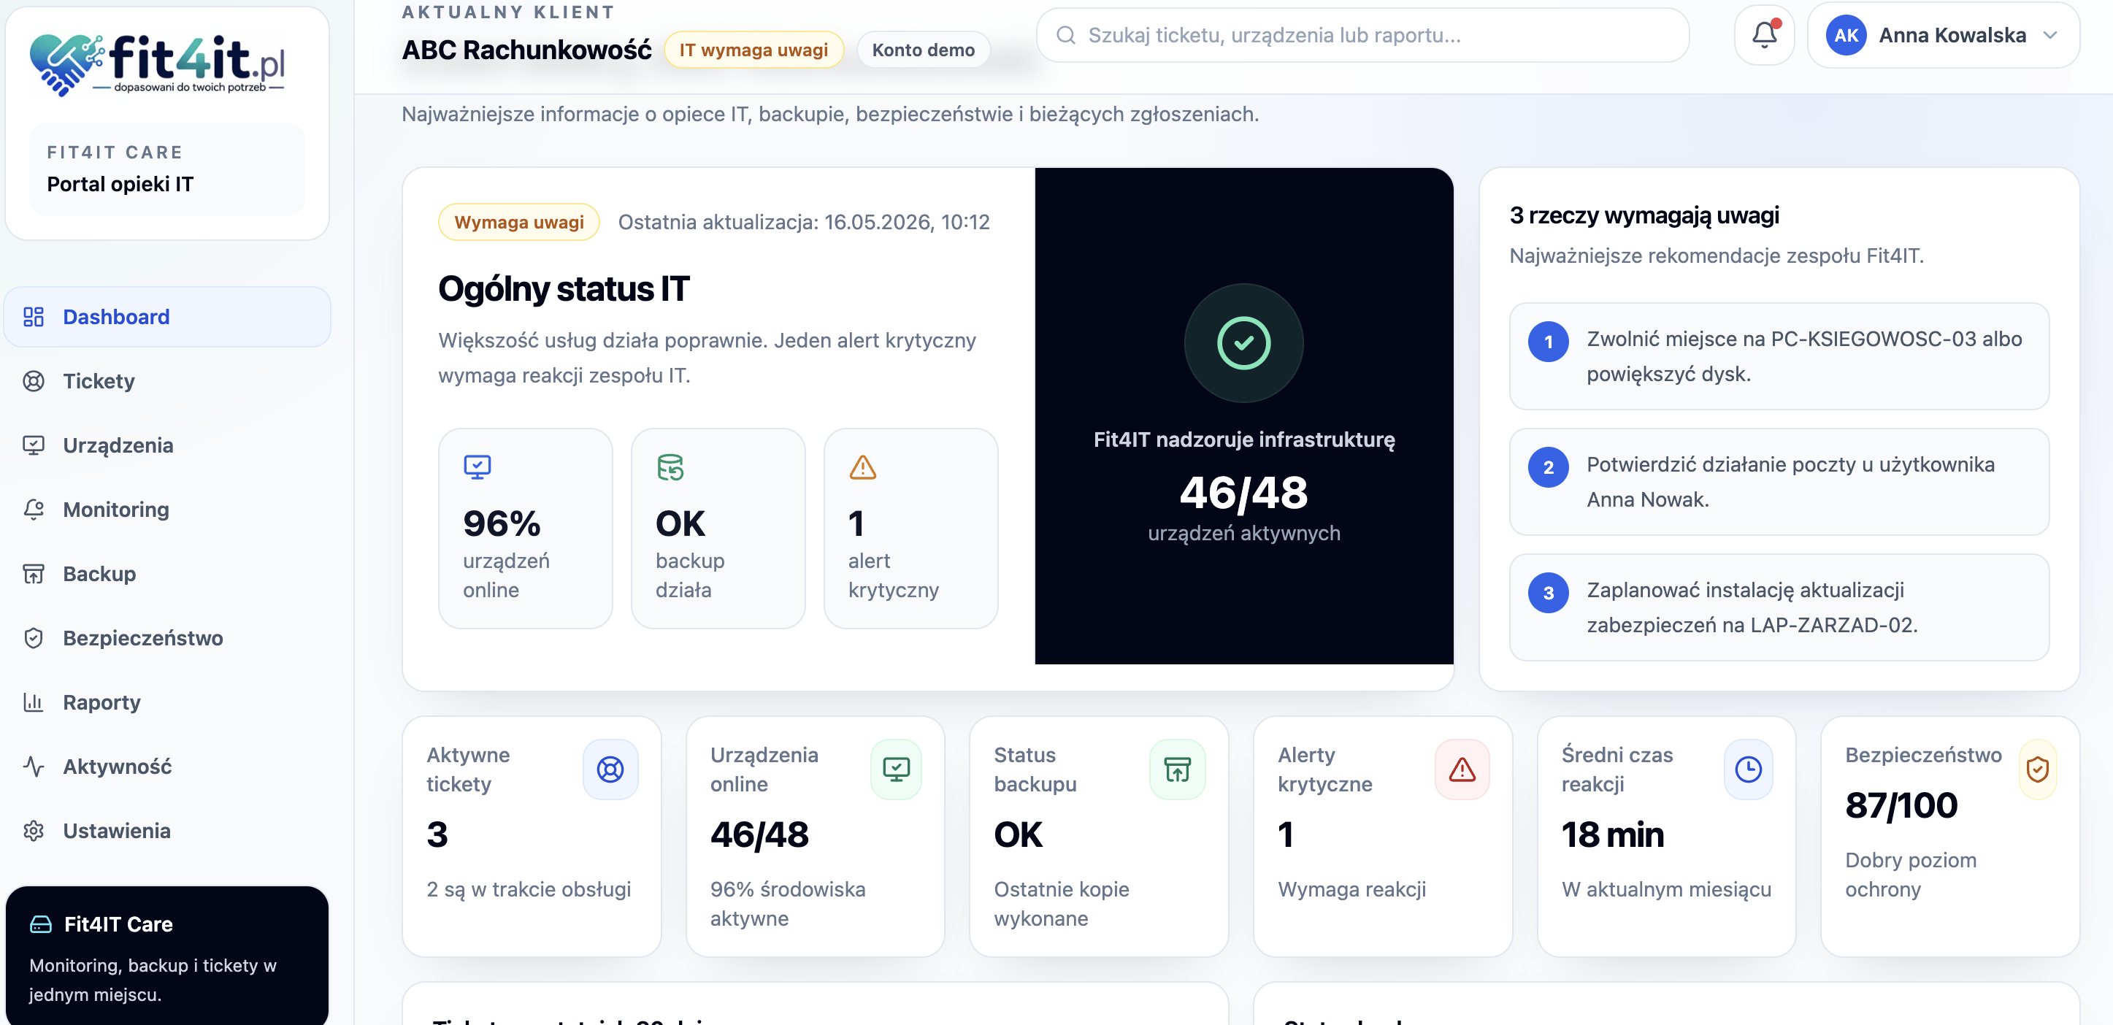Click the Bezpieczeństwo shield icon in sidebar
Image resolution: width=2113 pixels, height=1025 pixels.
pos(34,638)
